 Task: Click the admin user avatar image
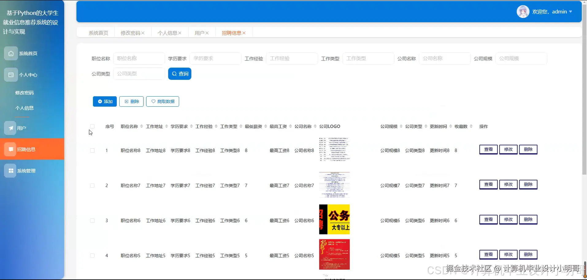(523, 11)
